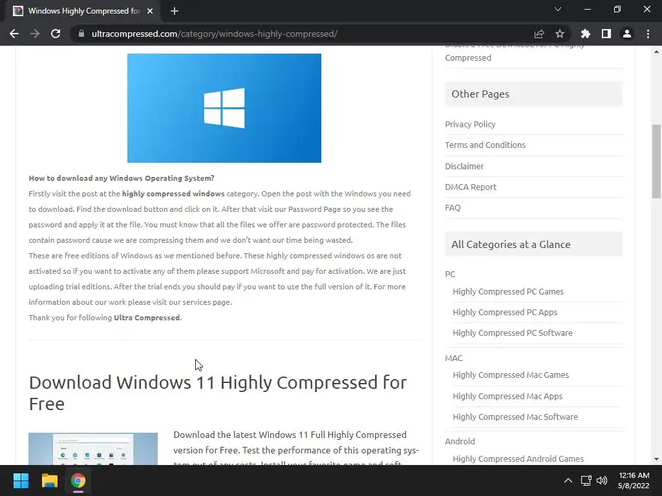Screen dimensions: 662x496
Task: Open the MAC category link
Action: tap(454, 358)
